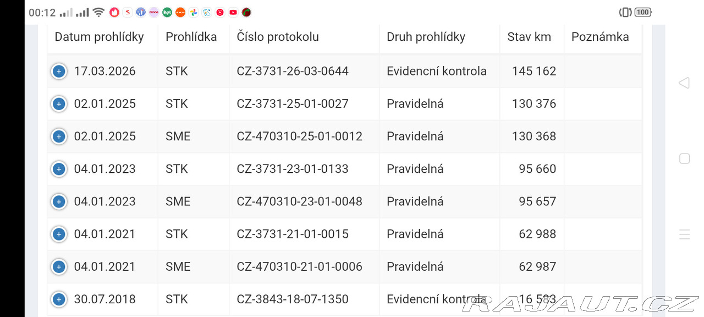The height and width of the screenshot is (317, 704).
Task: Tap the Bolt notification icon
Action: (x=167, y=12)
